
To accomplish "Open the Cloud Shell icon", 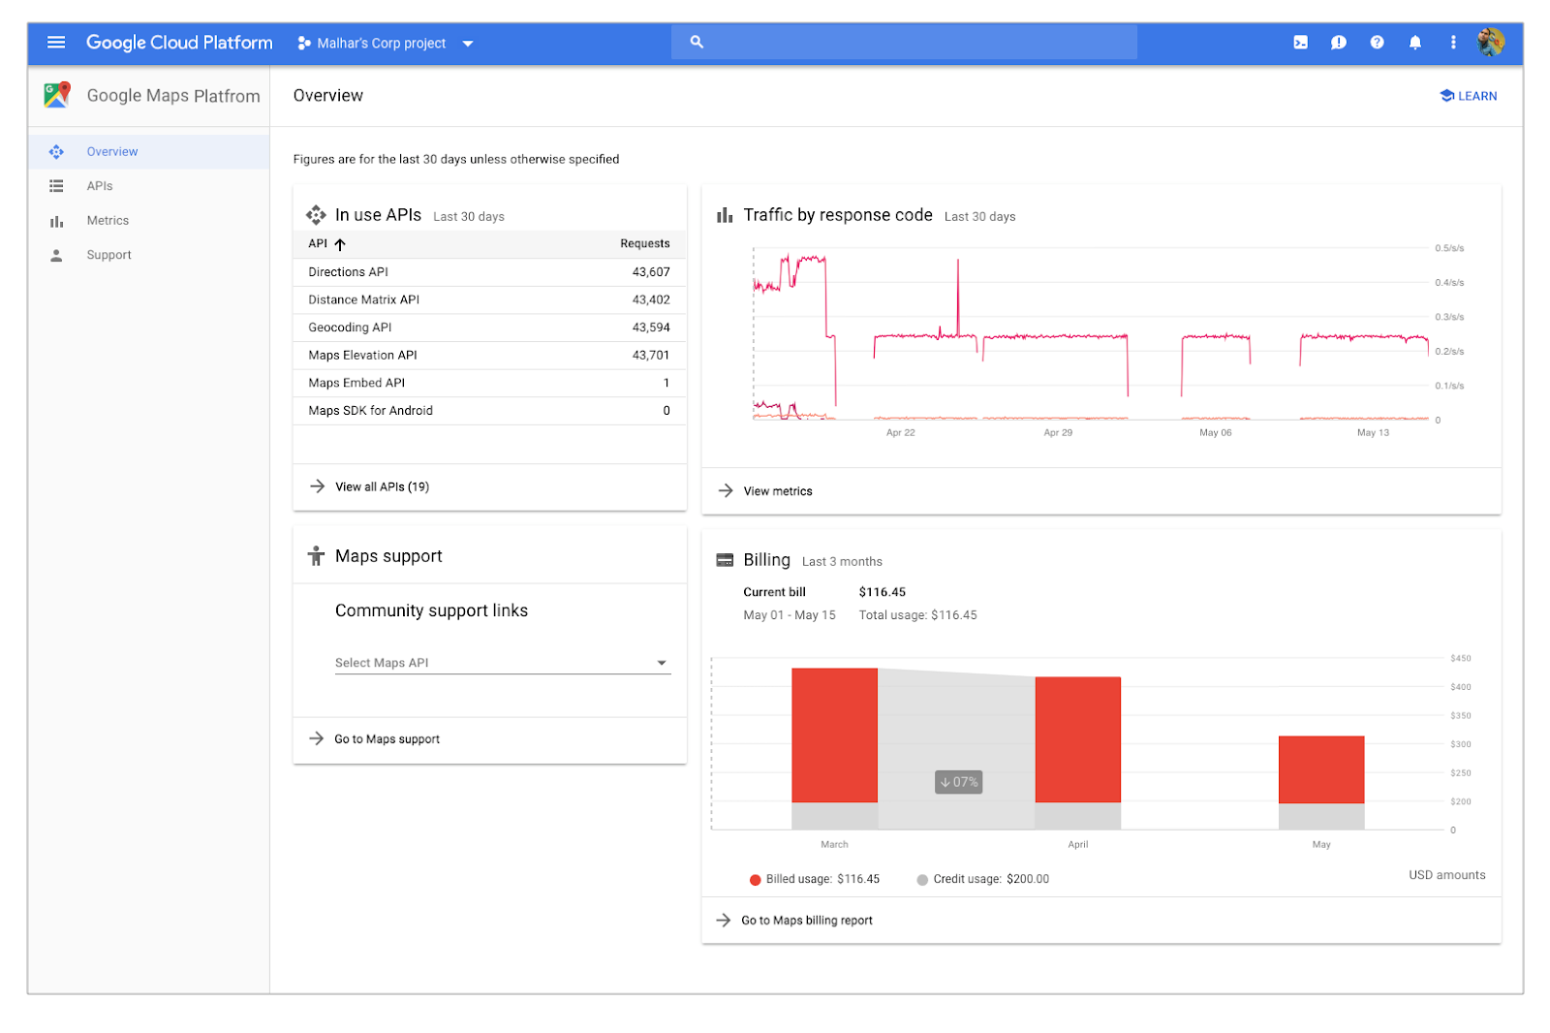I will (1299, 43).
